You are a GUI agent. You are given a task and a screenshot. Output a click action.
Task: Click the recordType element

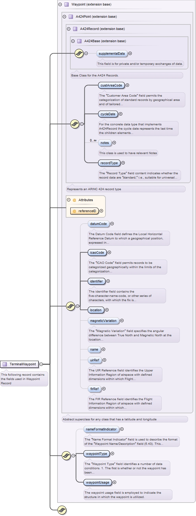coord(109,163)
